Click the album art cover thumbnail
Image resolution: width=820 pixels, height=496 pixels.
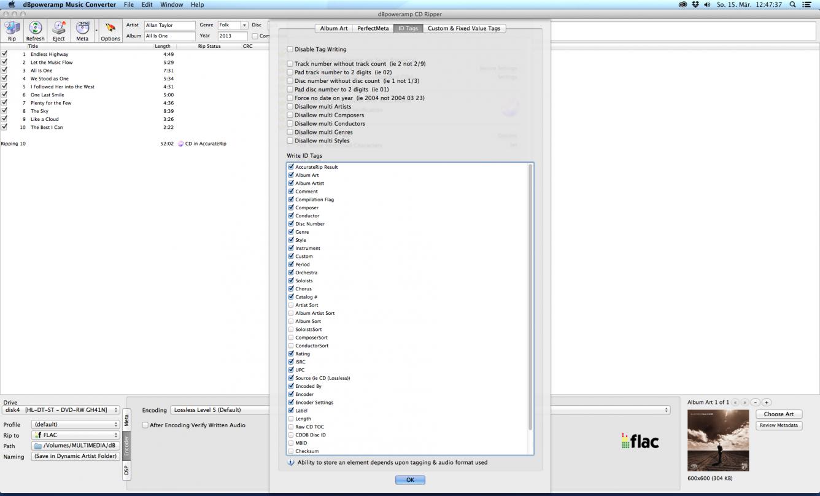click(718, 440)
